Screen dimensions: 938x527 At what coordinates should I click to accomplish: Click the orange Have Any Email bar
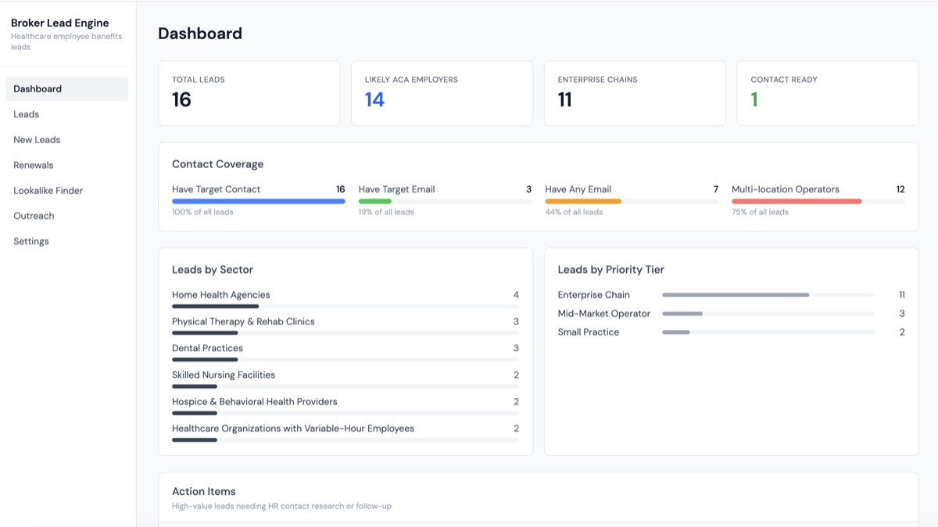pyautogui.click(x=583, y=201)
